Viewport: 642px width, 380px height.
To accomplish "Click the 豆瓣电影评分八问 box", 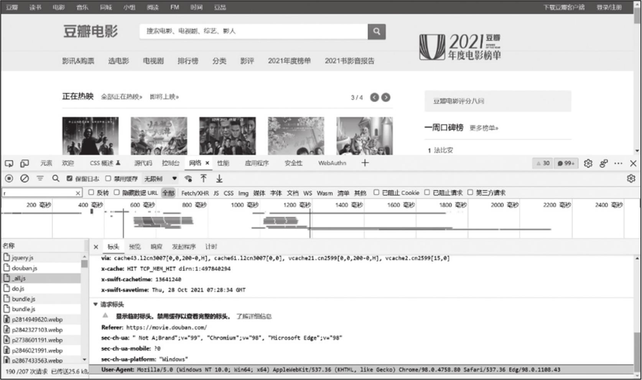I will point(498,101).
